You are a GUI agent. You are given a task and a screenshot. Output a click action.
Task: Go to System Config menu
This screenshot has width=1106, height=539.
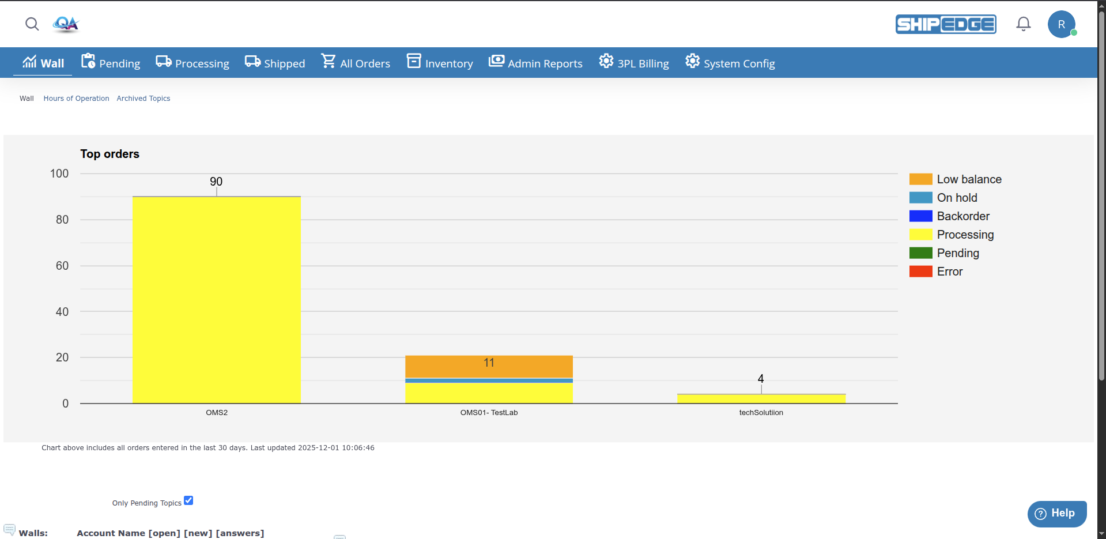[x=730, y=63]
